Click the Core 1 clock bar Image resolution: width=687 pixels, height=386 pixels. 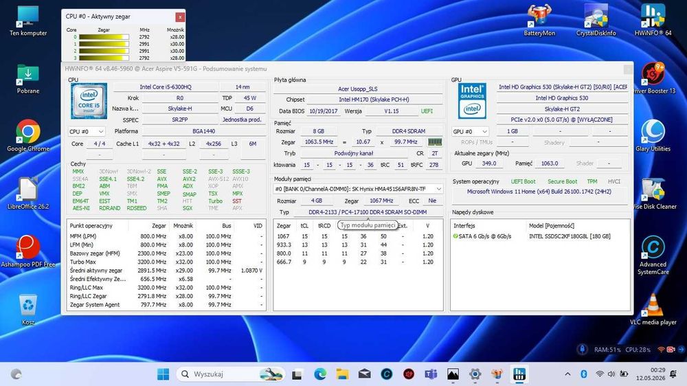[104, 44]
